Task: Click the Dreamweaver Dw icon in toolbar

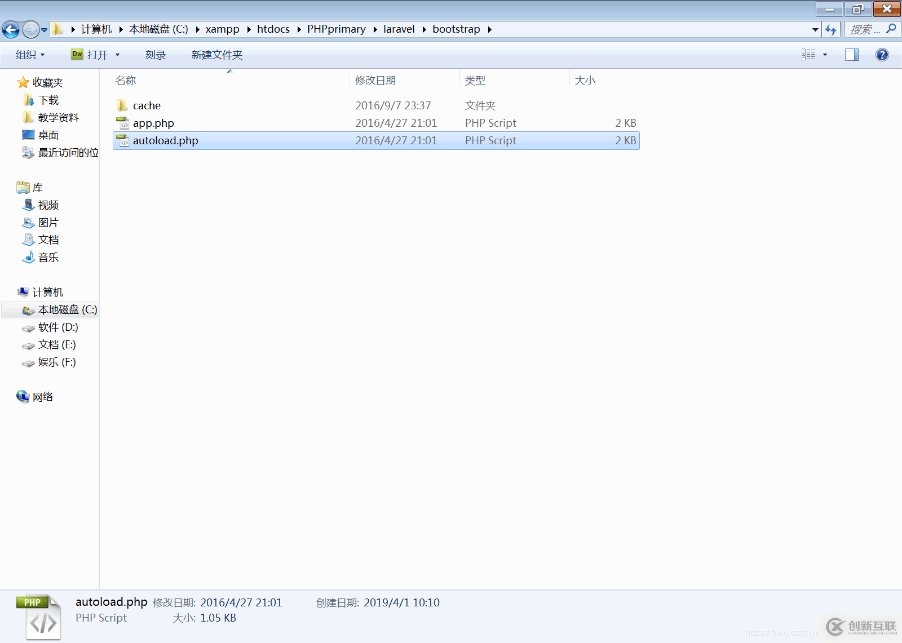Action: 77,54
